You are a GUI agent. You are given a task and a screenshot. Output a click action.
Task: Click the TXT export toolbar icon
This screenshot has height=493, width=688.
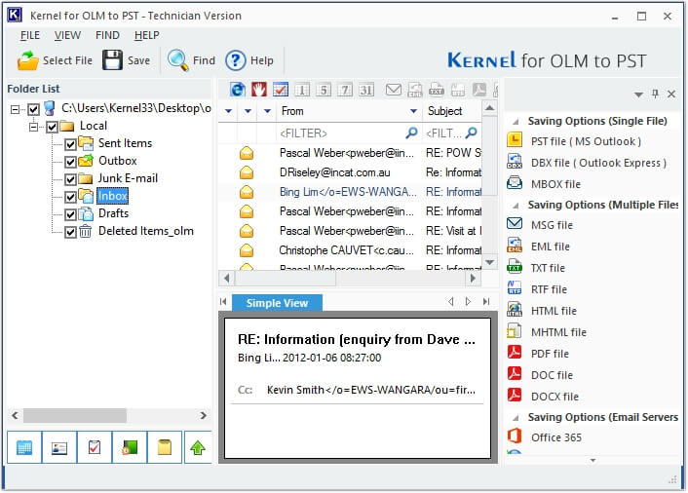pos(437,90)
